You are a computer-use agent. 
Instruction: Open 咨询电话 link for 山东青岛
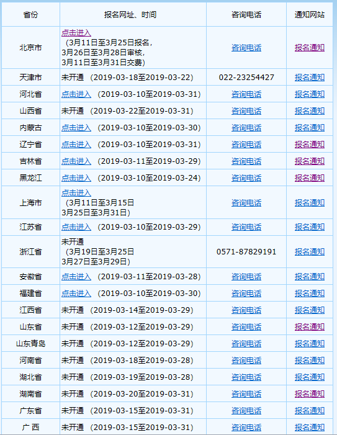[246, 343]
